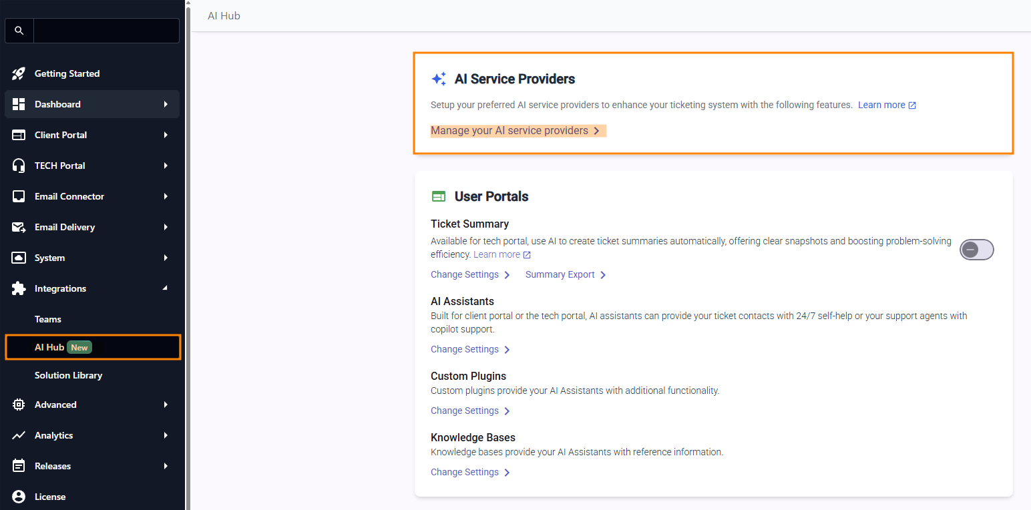Image resolution: width=1031 pixels, height=510 pixels.
Task: Open Manage your AI service providers
Action: tap(515, 131)
